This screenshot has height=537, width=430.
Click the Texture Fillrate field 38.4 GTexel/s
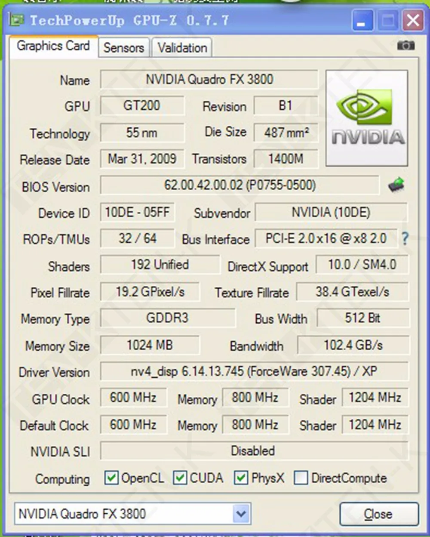click(x=353, y=292)
